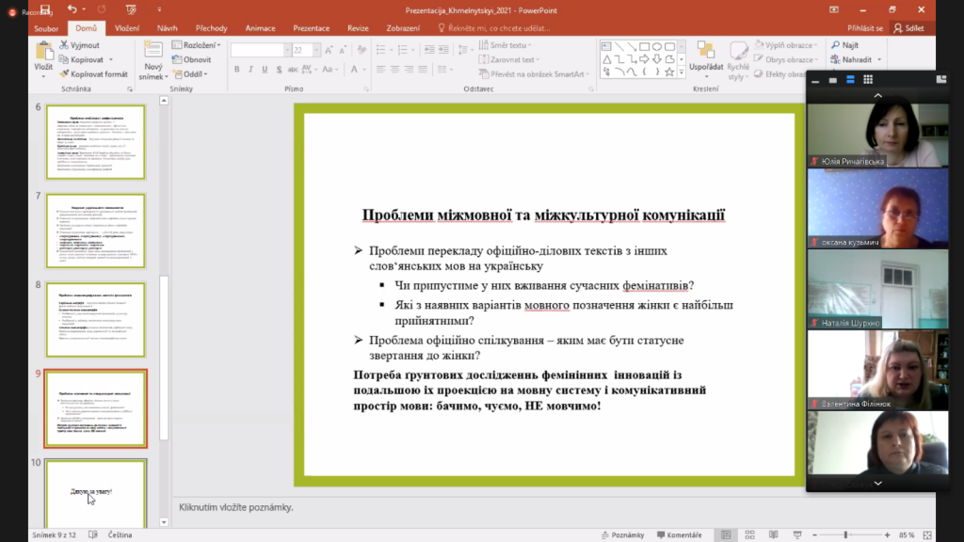Screen dimensions: 964x542
Task: Open the Soubor file tab
Action: tap(46, 28)
